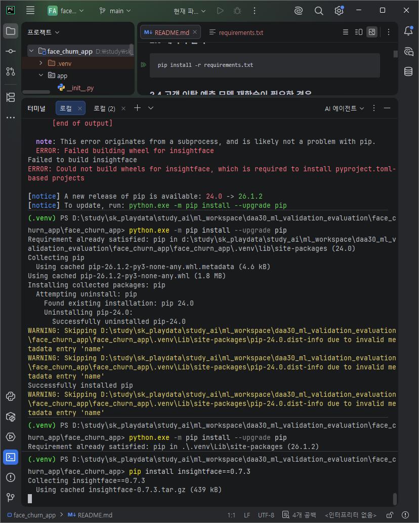Image resolution: width=419 pixels, height=523 pixels.
Task: Hide the terminal panel
Action: click(387, 108)
